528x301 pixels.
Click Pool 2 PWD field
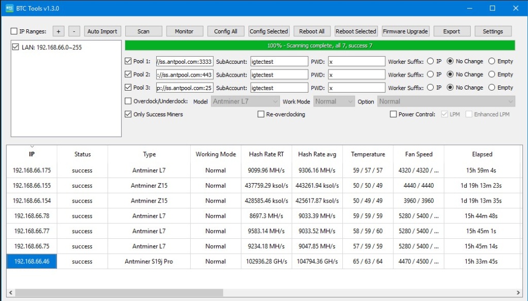357,75
